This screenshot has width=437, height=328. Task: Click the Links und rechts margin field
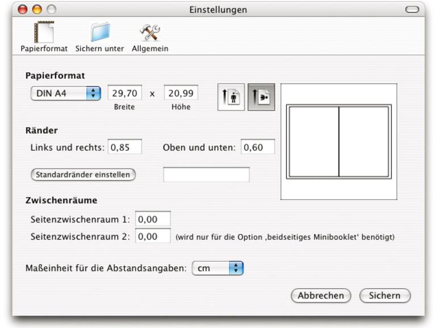[125, 146]
